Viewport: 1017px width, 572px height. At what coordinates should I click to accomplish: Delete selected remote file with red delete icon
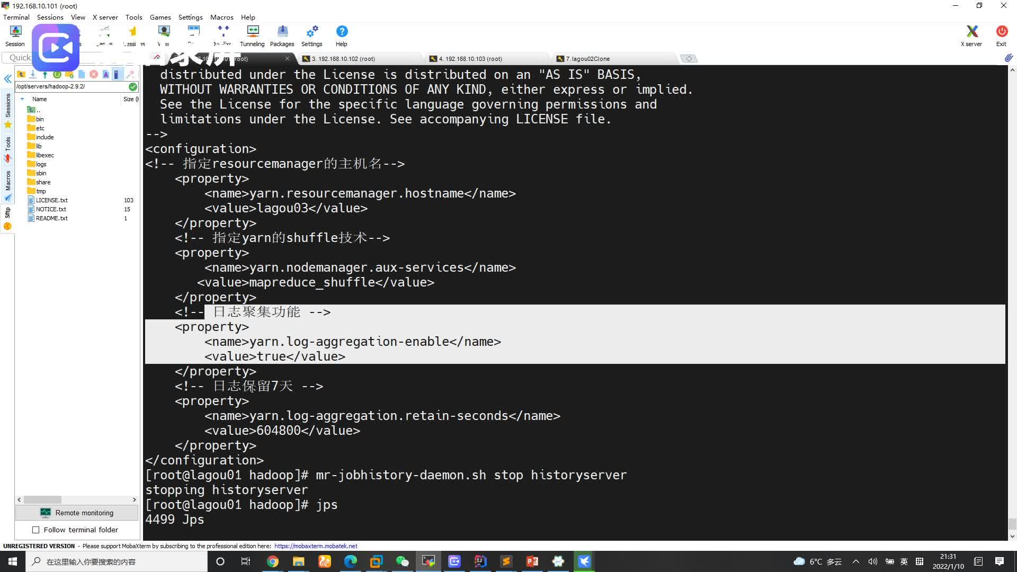coord(94,74)
